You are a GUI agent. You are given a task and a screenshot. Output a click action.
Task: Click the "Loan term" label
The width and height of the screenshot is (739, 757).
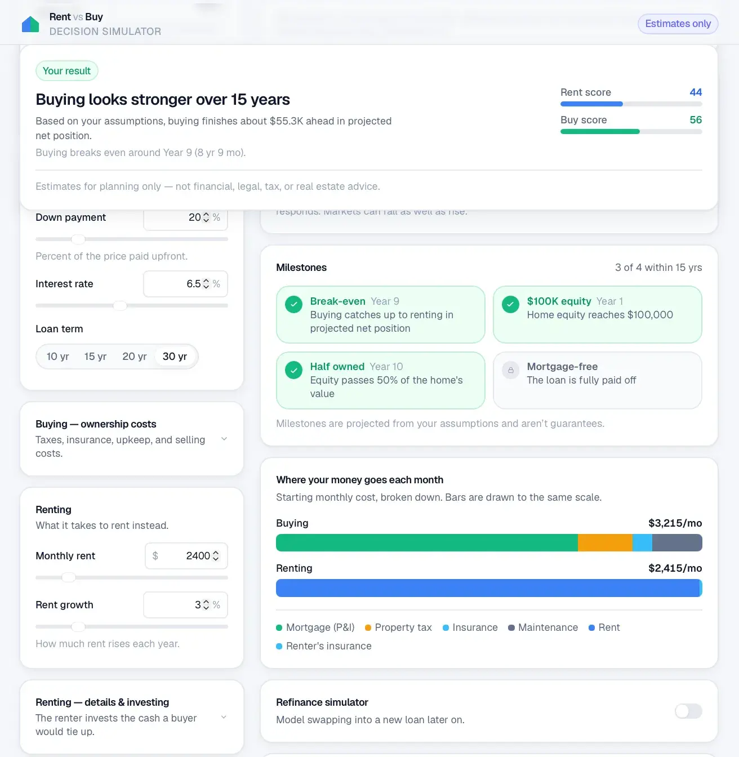pos(59,329)
